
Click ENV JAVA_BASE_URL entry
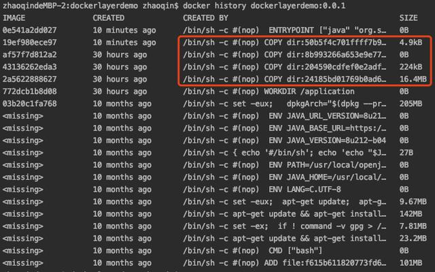pos(284,129)
